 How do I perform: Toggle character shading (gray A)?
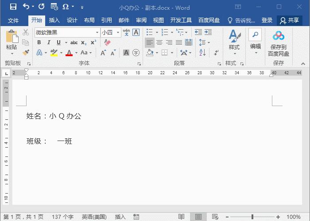pos(126,53)
